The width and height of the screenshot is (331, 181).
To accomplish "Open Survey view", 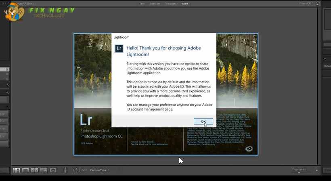I will [44, 170].
